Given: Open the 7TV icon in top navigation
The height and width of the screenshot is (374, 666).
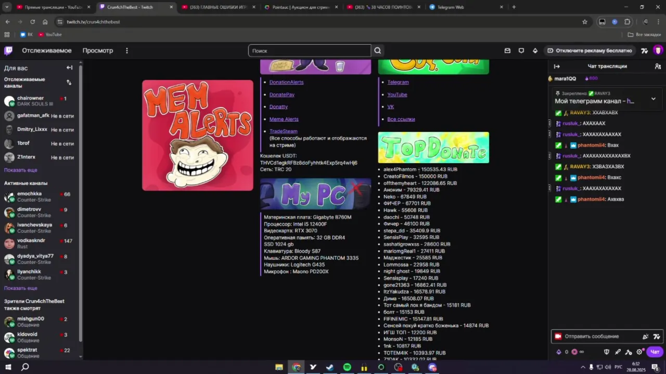Looking at the screenshot, I should [645, 50].
